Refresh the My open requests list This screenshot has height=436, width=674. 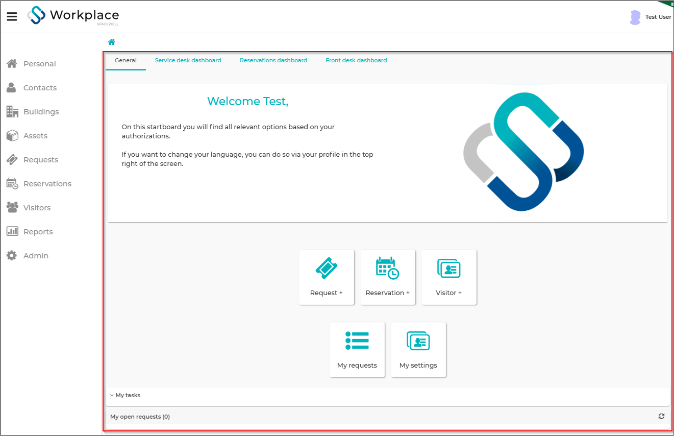661,417
